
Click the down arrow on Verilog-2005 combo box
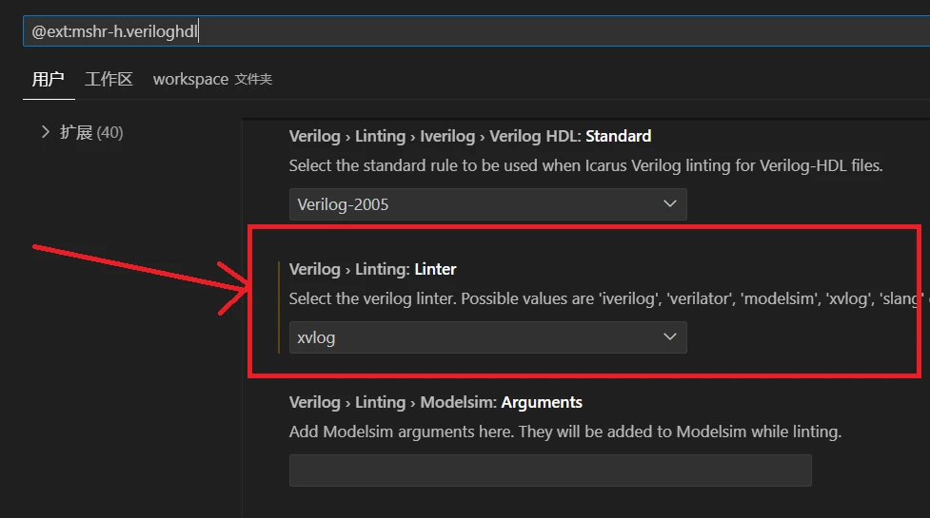669,203
